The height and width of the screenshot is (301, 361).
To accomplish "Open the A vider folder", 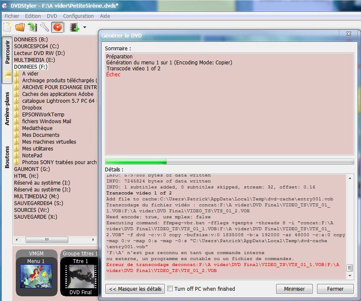I will (x=30, y=74).
